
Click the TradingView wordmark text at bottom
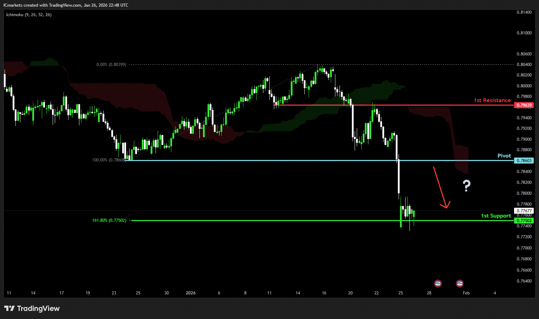[38, 308]
